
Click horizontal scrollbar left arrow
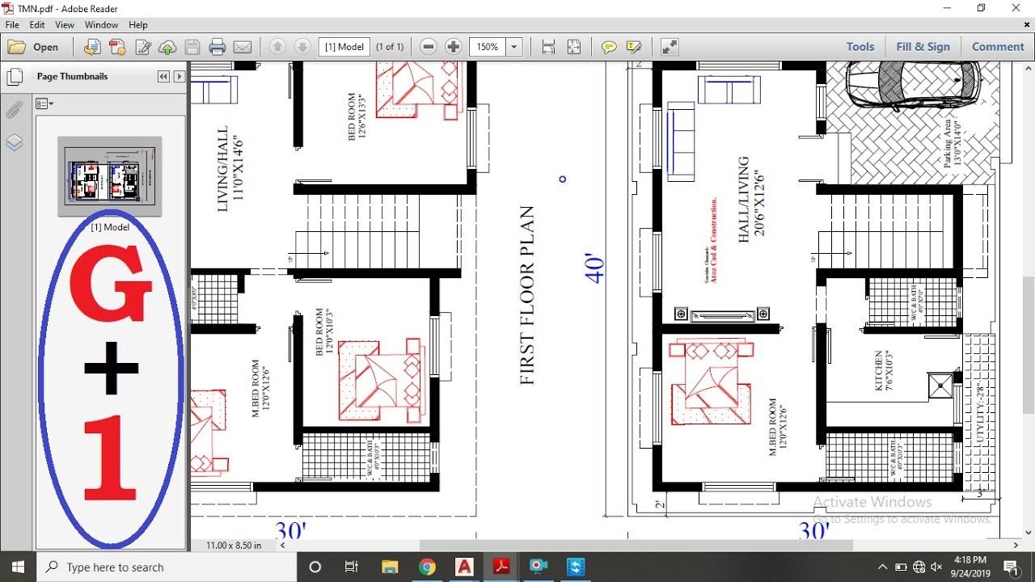283,546
